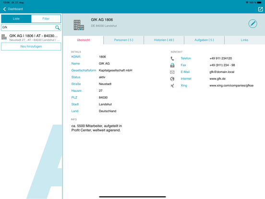Tap header subtitle DE 84030 Landshut
The width and height of the screenshot is (265, 199).
(104, 26)
